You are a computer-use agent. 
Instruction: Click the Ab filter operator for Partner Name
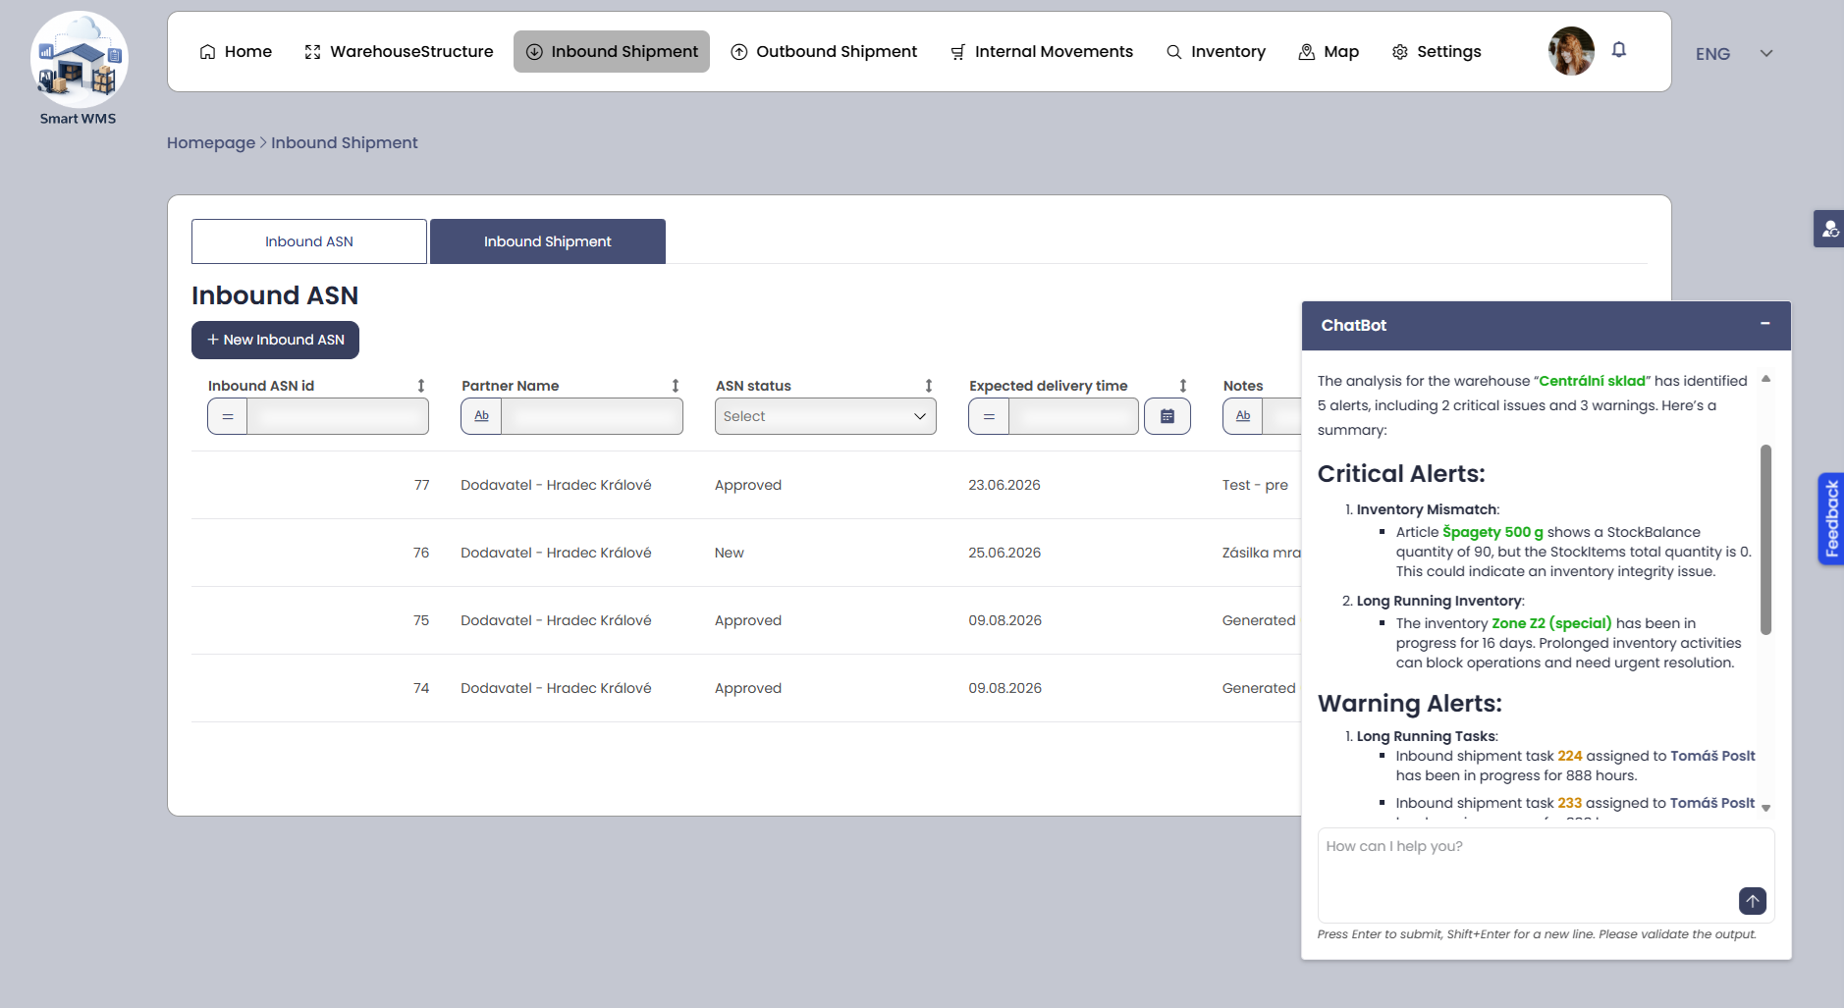pyautogui.click(x=481, y=416)
